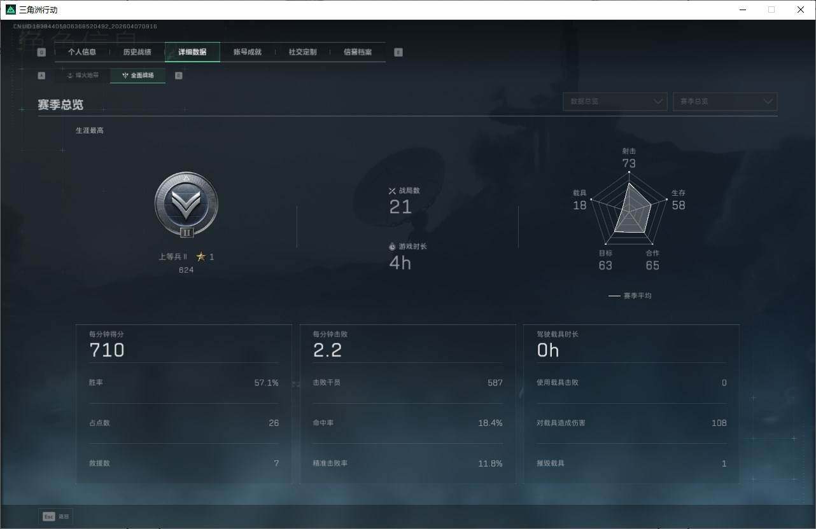Click the 胜率 label

pyautogui.click(x=96, y=383)
